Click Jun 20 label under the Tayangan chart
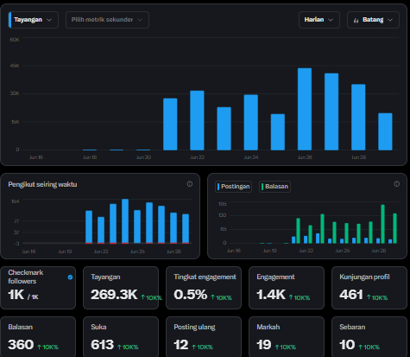 143,157
